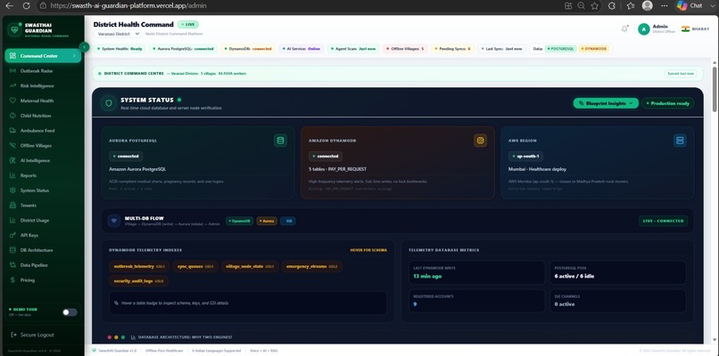Screen dimensions: 719x356
Task: Click the Tenants sidebar icon
Action: point(12,206)
